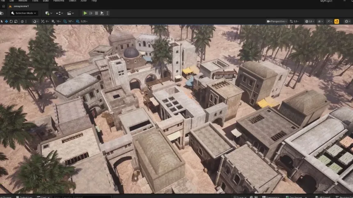Open viewport settings gear menu
The width and height of the screenshot is (353, 198).
(347, 21)
